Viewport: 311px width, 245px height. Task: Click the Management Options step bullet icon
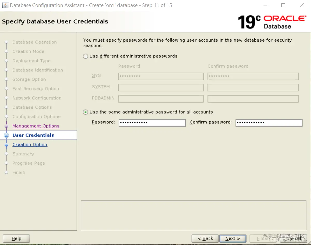click(6, 126)
